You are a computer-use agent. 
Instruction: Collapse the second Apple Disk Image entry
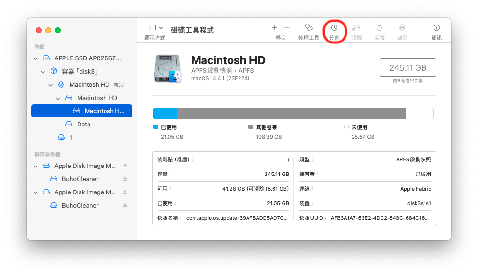click(x=35, y=193)
